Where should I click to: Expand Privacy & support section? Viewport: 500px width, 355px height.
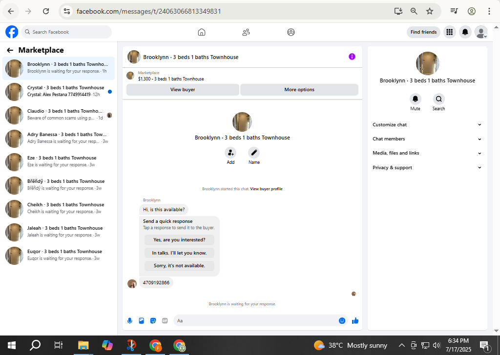[427, 167]
